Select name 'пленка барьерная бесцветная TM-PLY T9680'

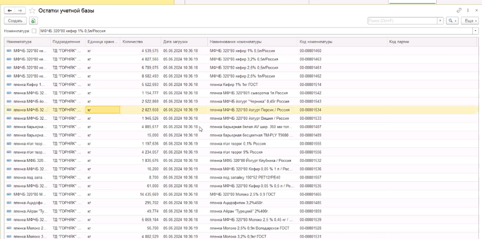(x=252, y=135)
